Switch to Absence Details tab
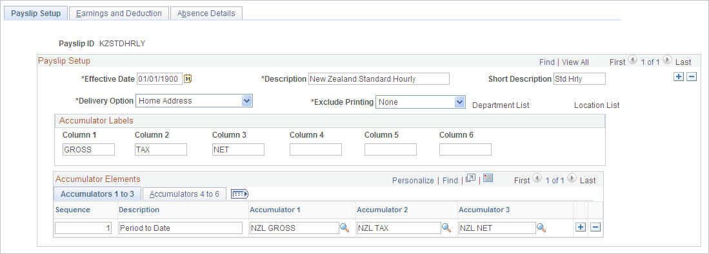This screenshot has height=254, width=709. (x=206, y=14)
